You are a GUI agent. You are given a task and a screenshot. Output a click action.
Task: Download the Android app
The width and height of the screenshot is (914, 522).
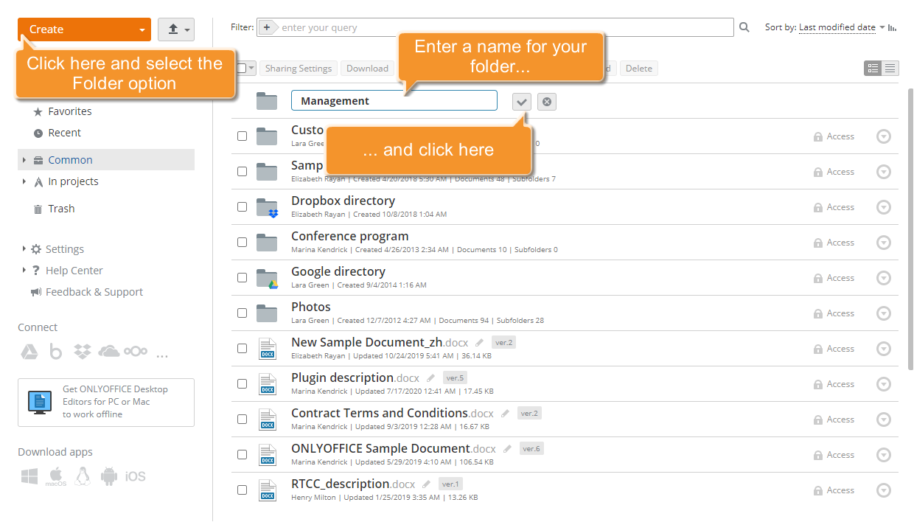tap(109, 476)
